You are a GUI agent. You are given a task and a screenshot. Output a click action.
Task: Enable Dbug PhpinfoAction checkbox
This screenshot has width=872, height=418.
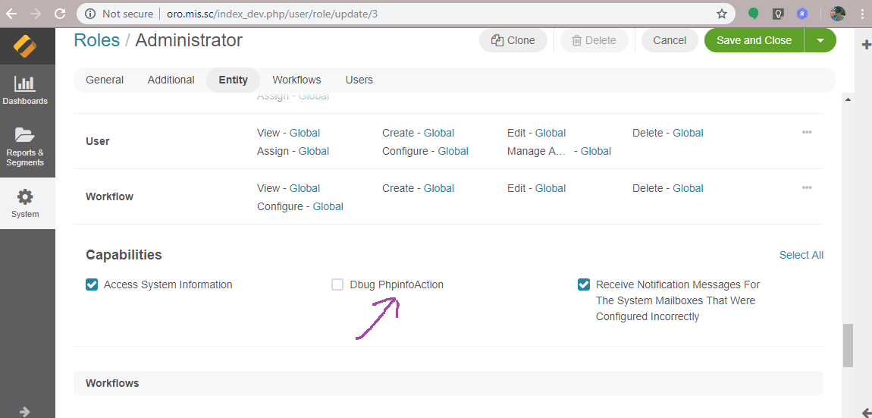pos(337,284)
